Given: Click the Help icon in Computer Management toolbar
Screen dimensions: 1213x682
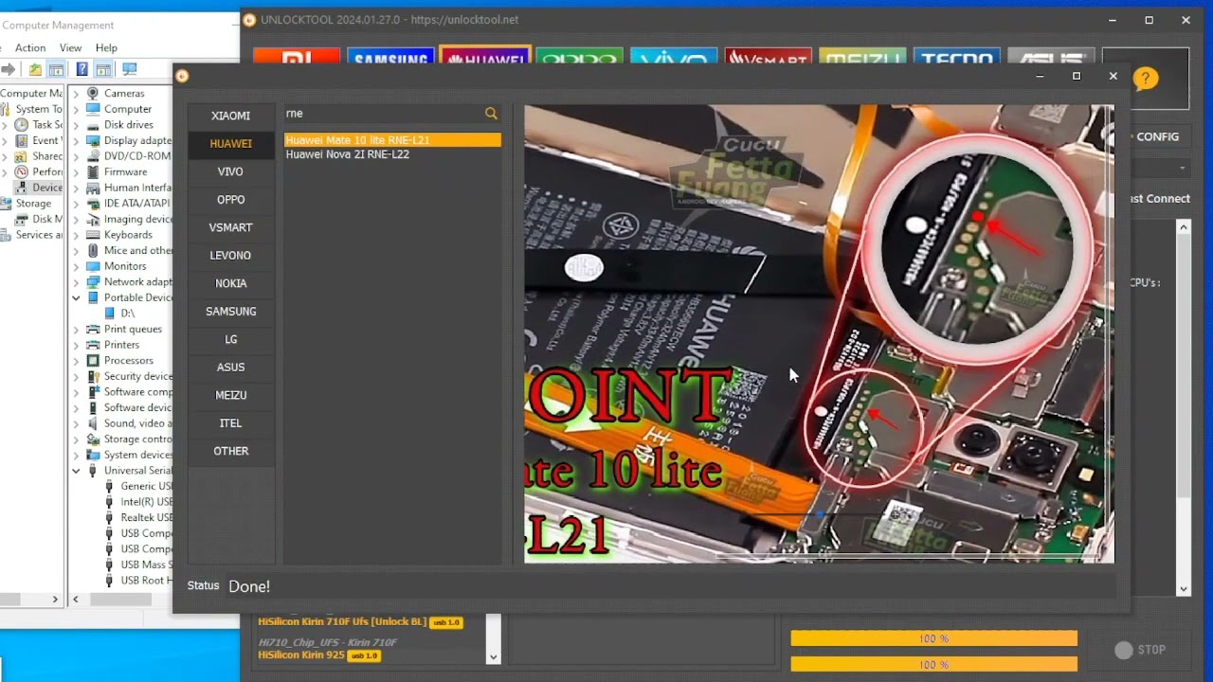Looking at the screenshot, I should pos(81,69).
